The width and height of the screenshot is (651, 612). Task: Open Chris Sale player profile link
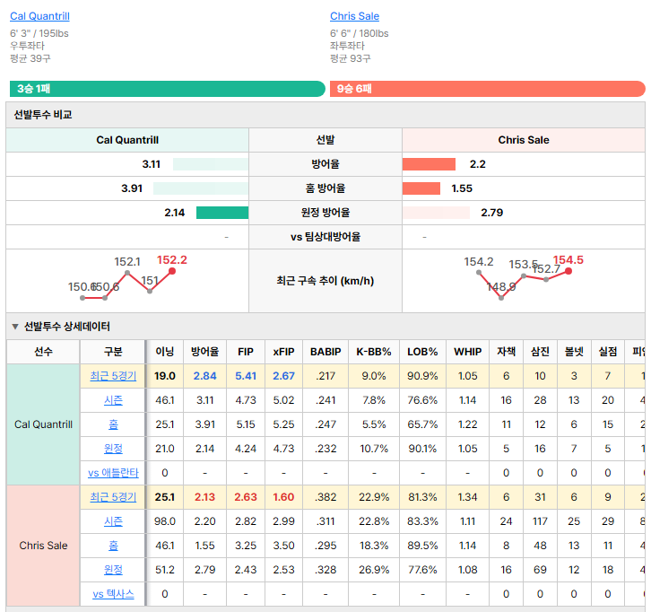click(354, 16)
